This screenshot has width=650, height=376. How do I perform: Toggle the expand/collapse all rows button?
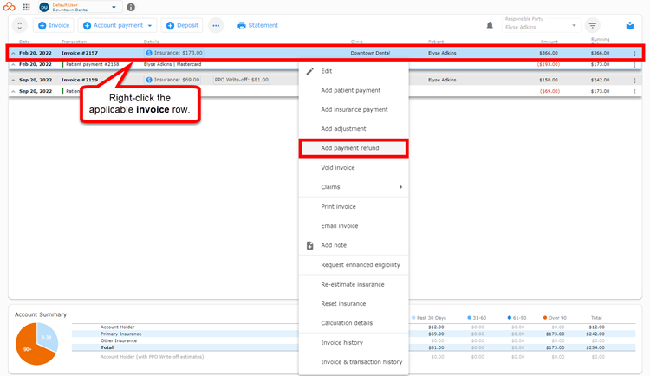coord(19,25)
